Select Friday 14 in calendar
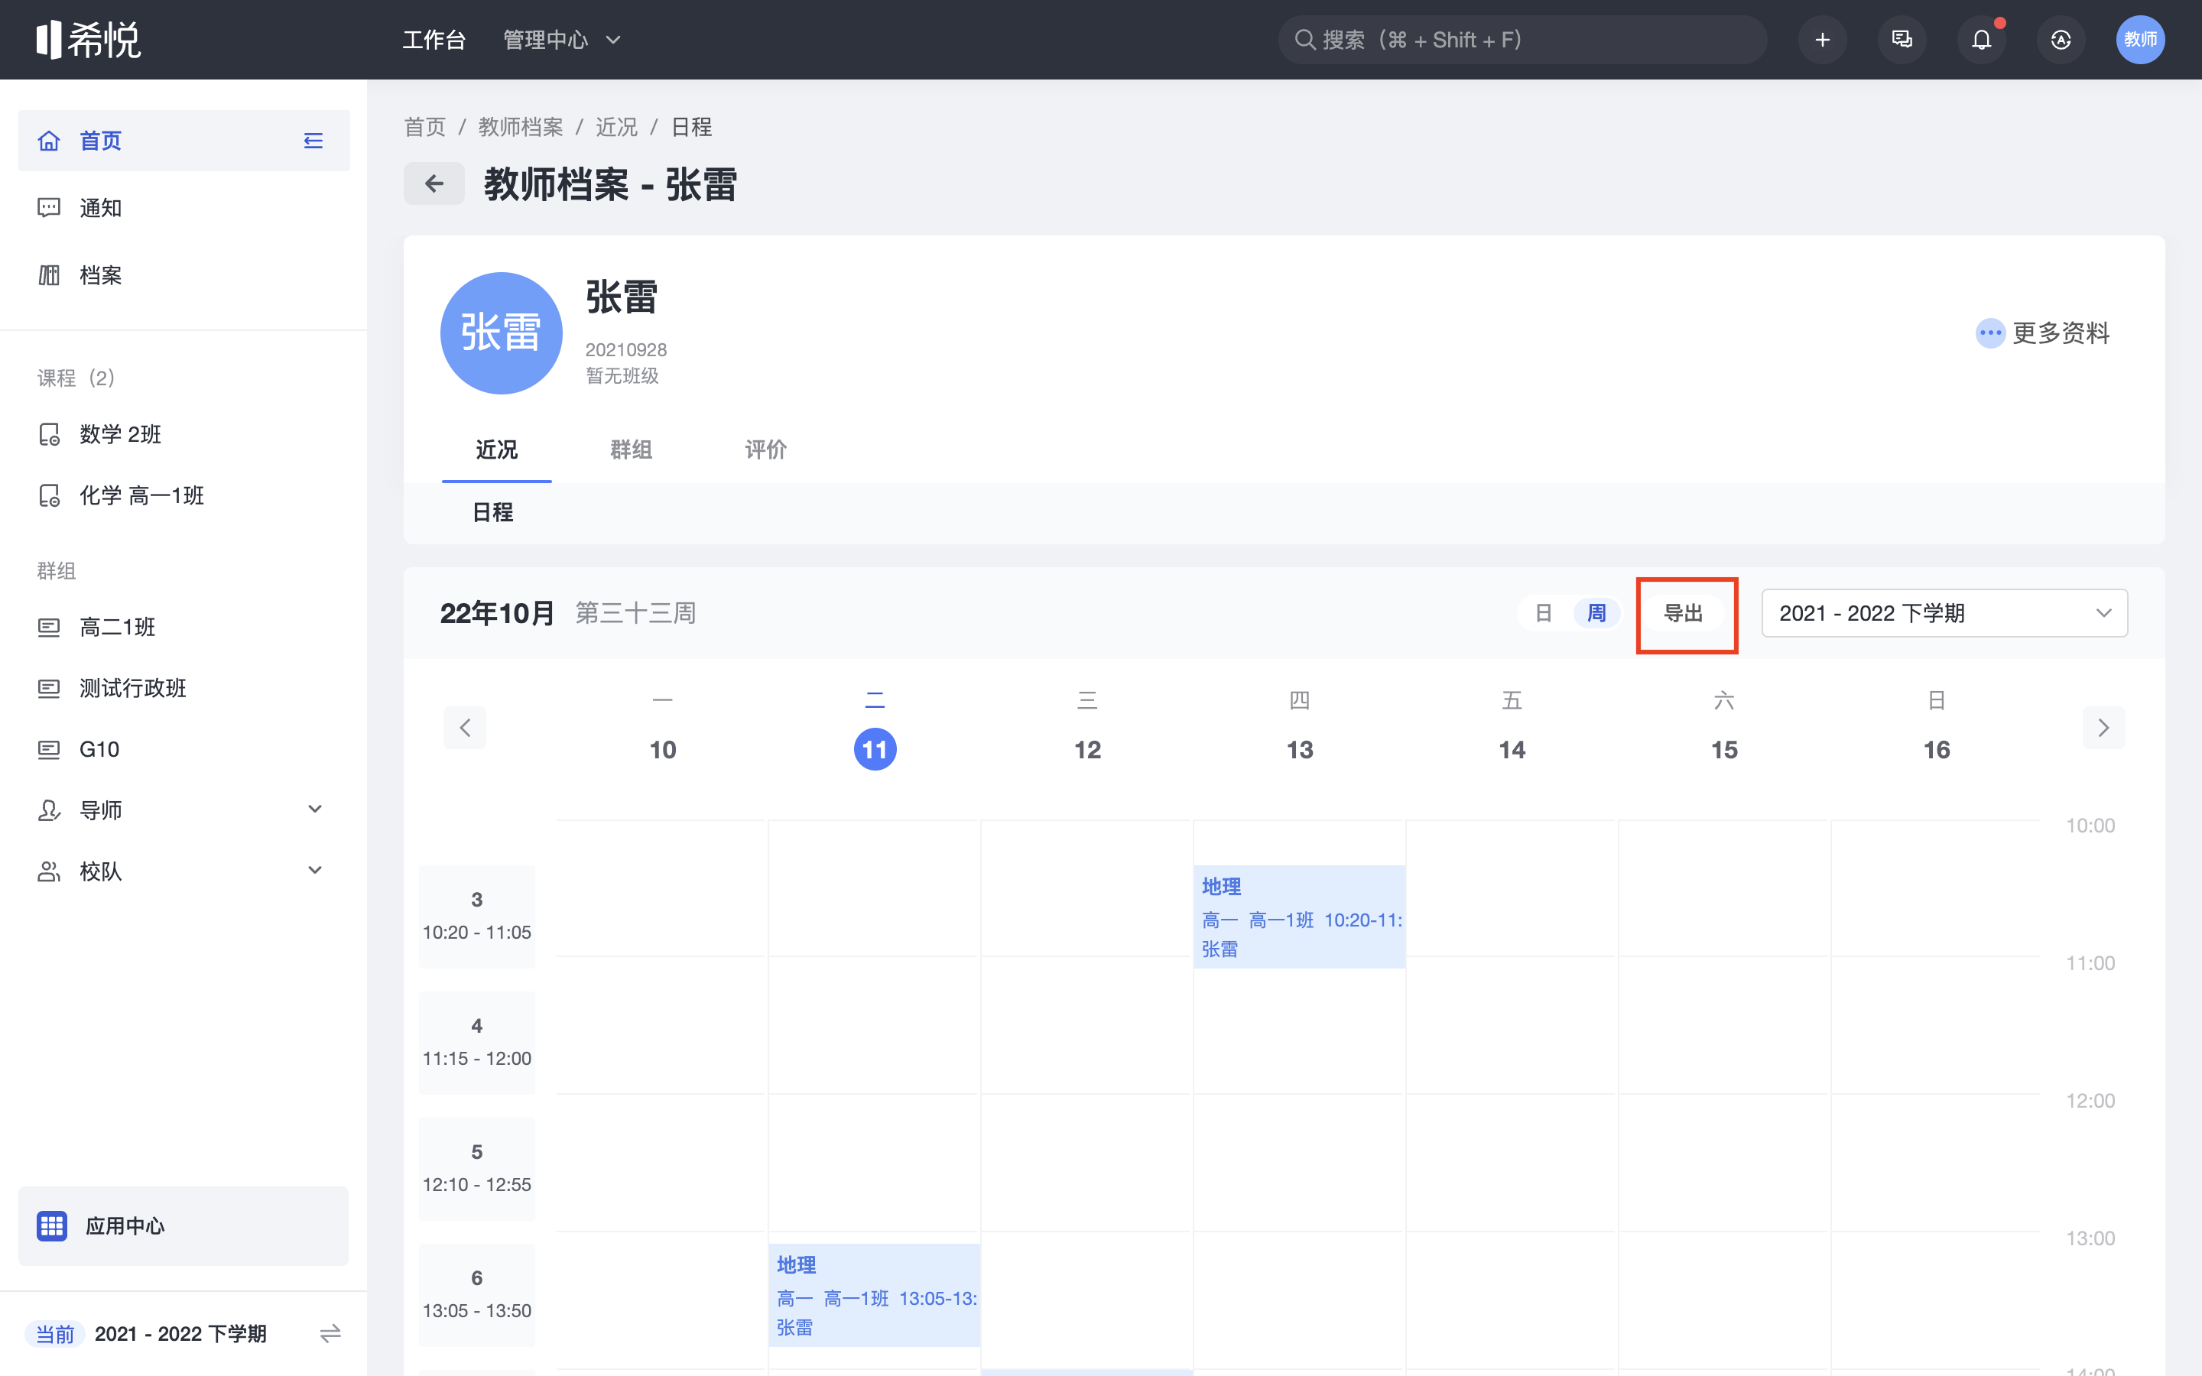Image resolution: width=2202 pixels, height=1376 pixels. click(1512, 748)
